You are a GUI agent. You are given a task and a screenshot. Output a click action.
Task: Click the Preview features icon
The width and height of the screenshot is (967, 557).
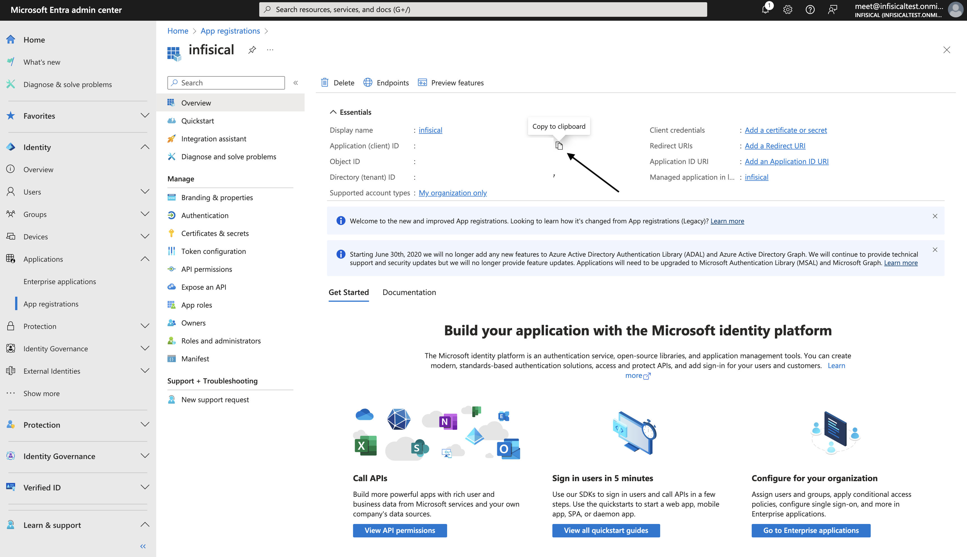(422, 83)
